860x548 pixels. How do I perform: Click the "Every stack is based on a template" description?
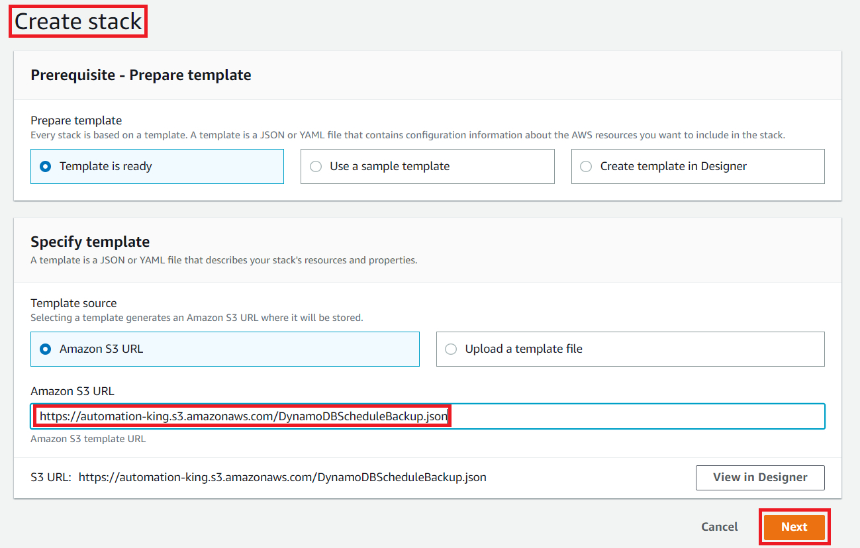407,135
